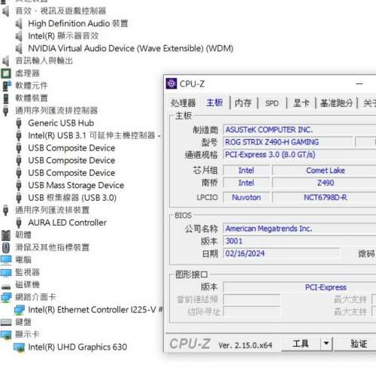
Task: Click the USB Mass Storage Device icon
Action: click(19, 186)
